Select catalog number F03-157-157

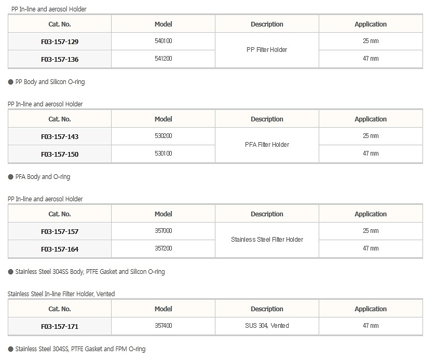tap(60, 231)
